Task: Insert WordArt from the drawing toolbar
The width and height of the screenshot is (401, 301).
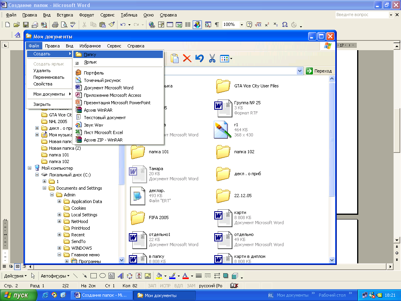Action: [121, 276]
